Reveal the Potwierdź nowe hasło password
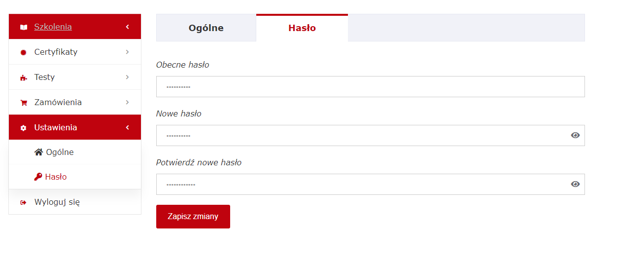The width and height of the screenshot is (618, 264). 575,184
